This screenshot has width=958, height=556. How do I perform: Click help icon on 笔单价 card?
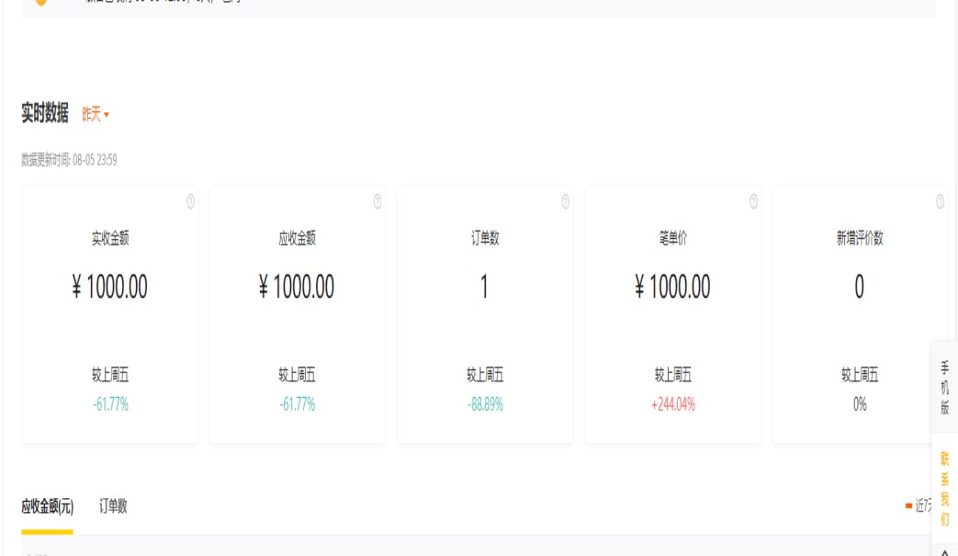[x=753, y=202]
